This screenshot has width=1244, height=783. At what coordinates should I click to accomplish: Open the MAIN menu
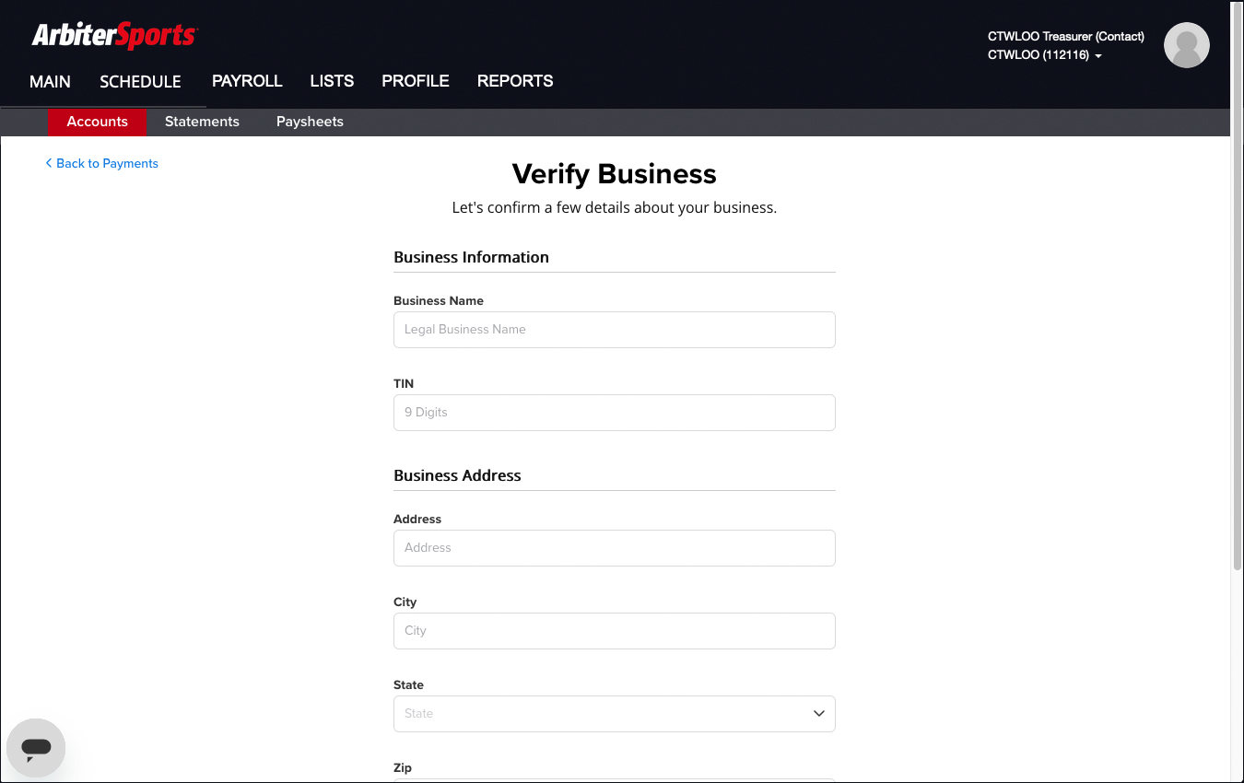click(50, 81)
